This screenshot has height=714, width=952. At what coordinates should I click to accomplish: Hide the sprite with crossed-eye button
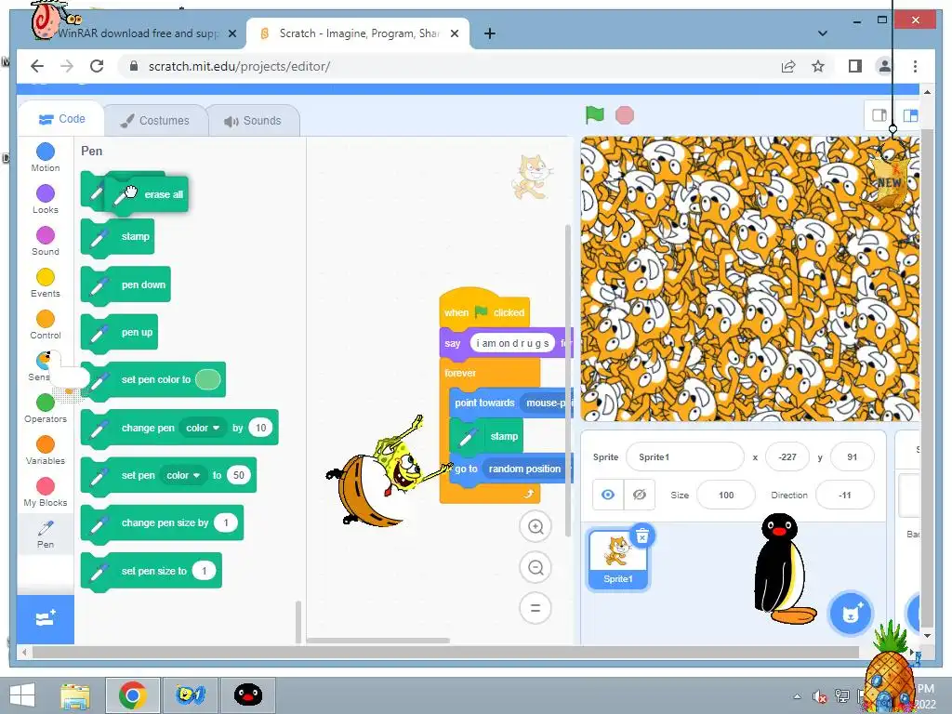(x=640, y=495)
